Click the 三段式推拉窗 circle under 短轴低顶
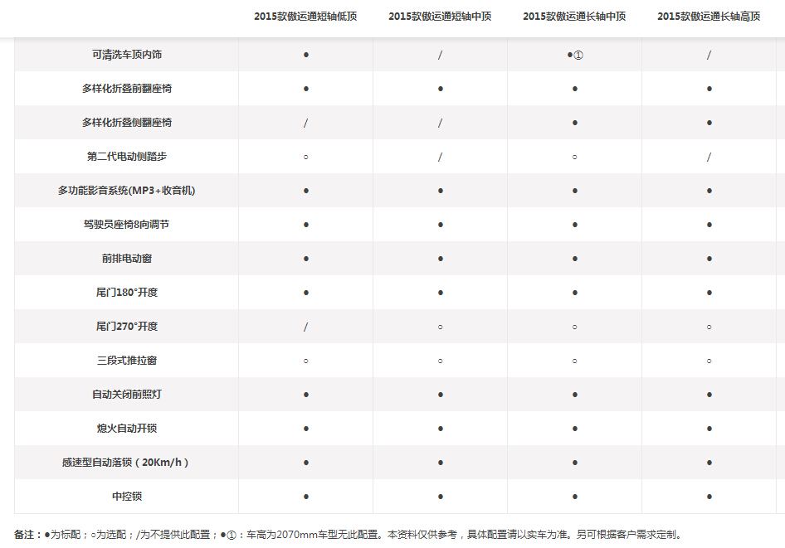This screenshot has height=548, width=785. click(306, 361)
